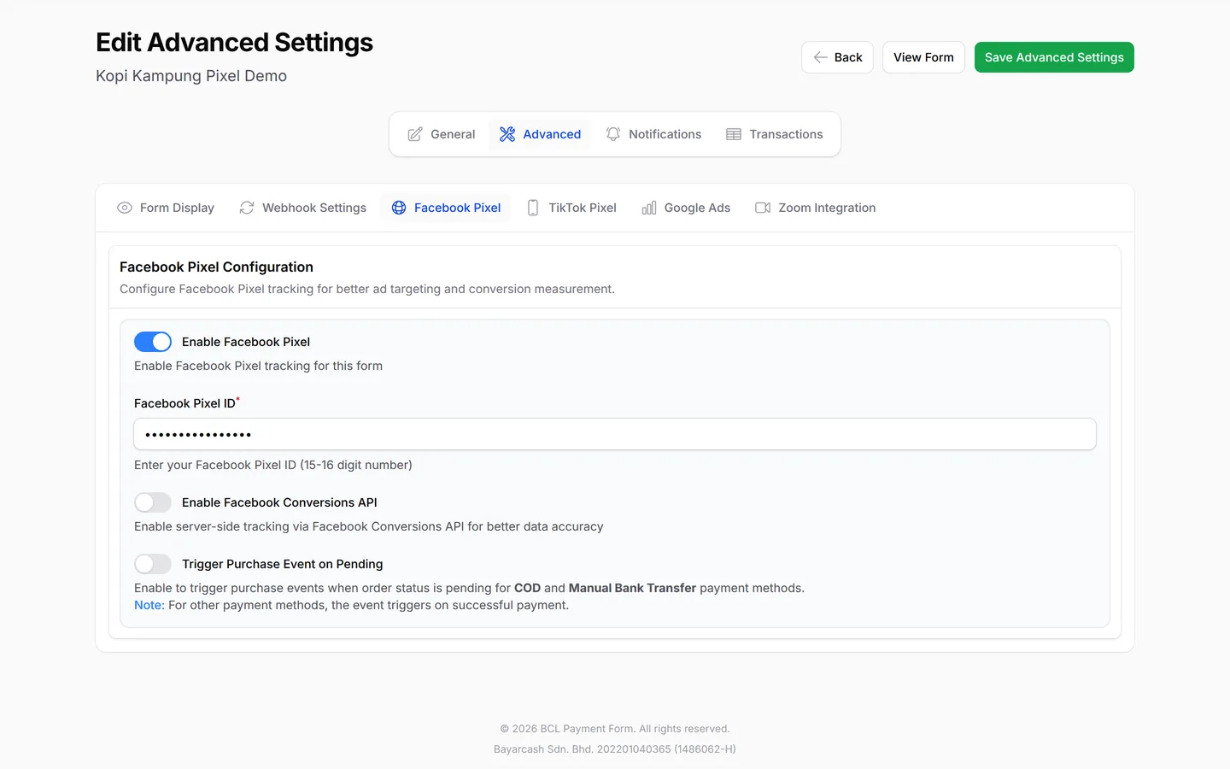The image size is (1230, 769).
Task: Click the Bayarcash Sdn. Bhd. footer line
Action: (615, 749)
